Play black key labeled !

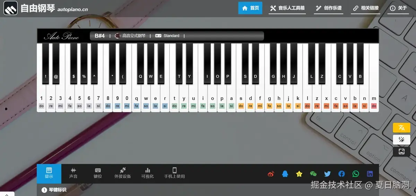point(45,63)
